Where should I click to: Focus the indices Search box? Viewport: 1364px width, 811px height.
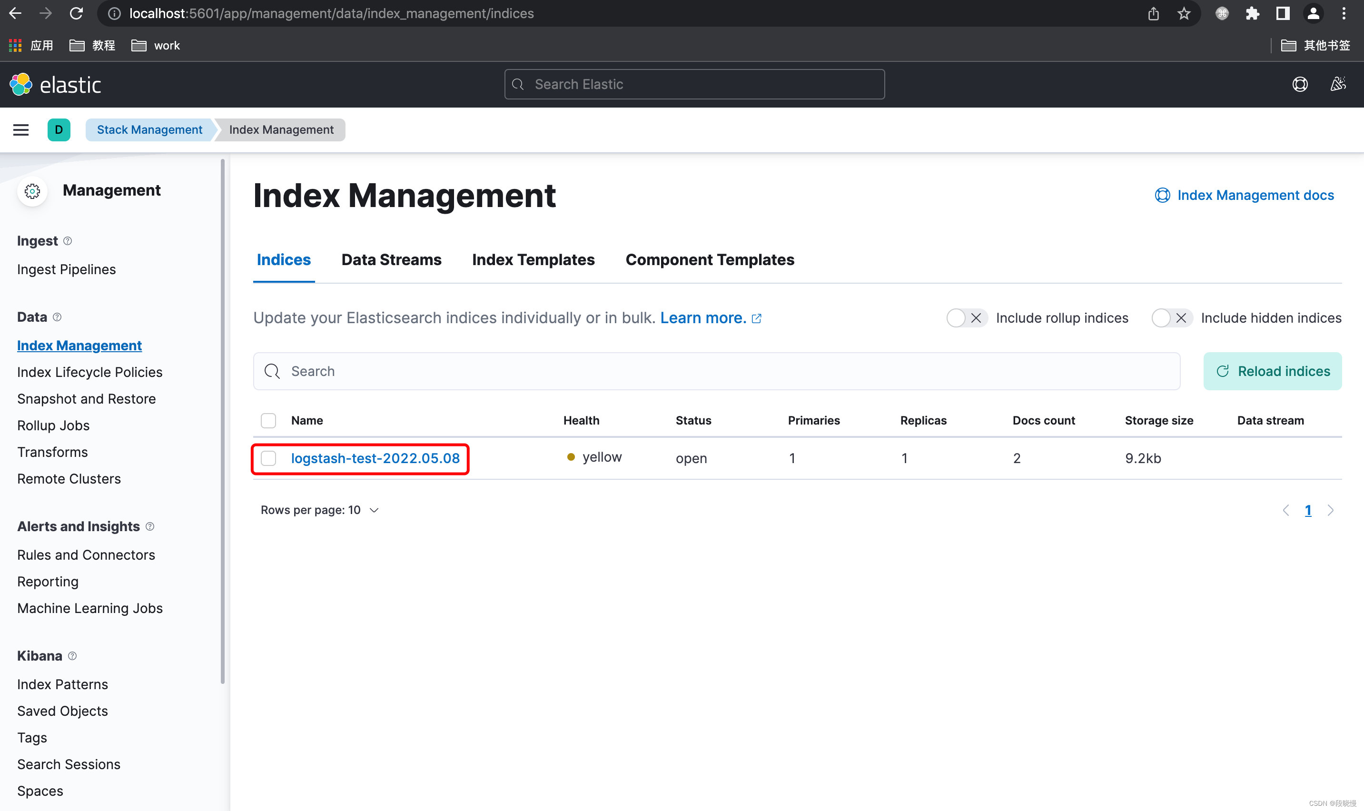(x=716, y=371)
